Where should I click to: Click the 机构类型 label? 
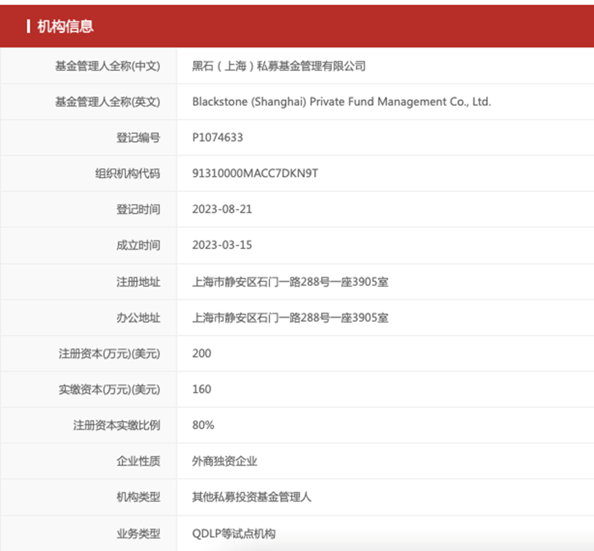click(138, 497)
